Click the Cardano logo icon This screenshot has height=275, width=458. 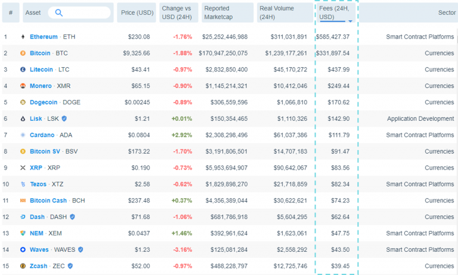pos(23,135)
